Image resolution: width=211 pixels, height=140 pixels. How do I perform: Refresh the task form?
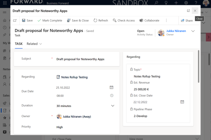101,21
